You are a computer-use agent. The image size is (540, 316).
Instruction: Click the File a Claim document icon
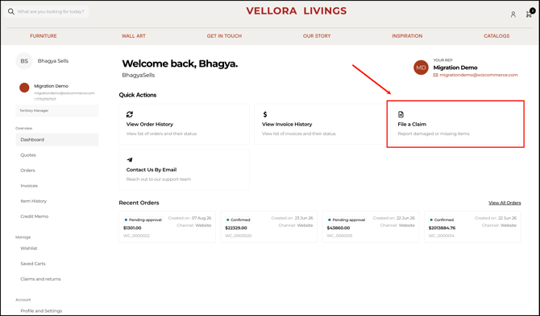pos(401,114)
